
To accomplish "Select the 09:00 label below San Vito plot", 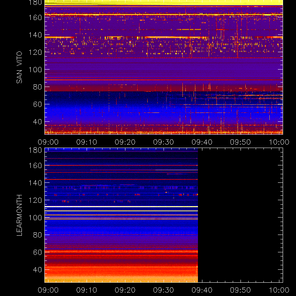I will [48, 142].
